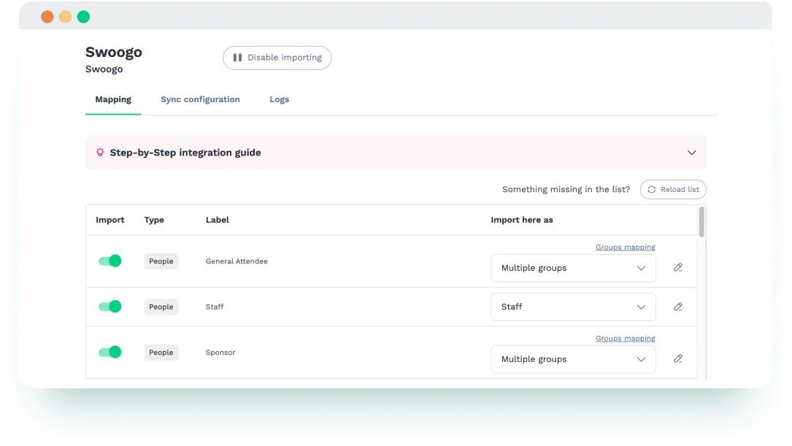Click the People type badge in Staff row
The image size is (792, 446).
point(161,307)
